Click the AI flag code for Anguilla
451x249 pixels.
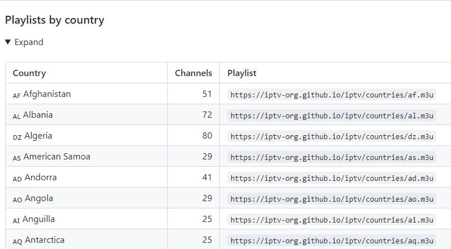(x=16, y=221)
